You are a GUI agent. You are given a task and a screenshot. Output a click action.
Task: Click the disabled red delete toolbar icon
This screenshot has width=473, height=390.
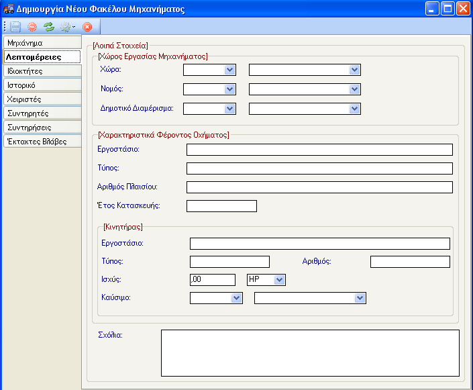tap(32, 27)
